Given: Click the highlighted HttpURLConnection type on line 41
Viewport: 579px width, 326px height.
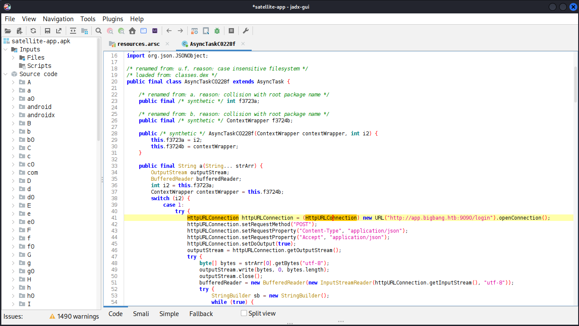Looking at the screenshot, I should (213, 218).
